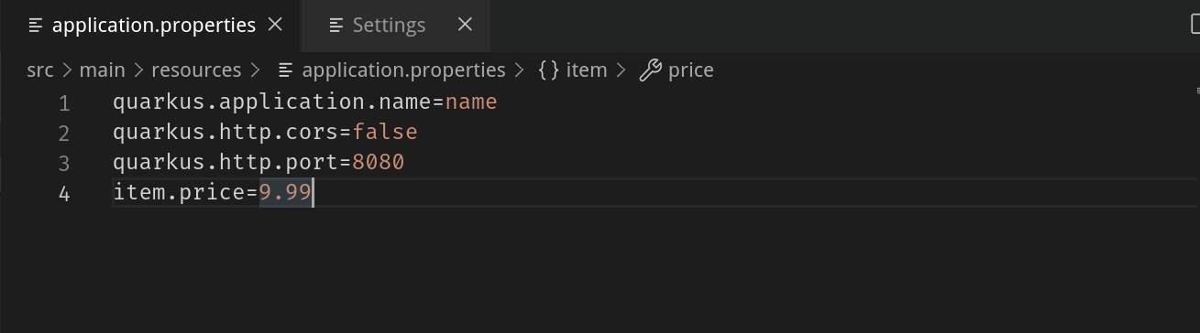Click the file icon in the breadcrumb path
This screenshot has height=333, width=1200.
click(x=286, y=70)
